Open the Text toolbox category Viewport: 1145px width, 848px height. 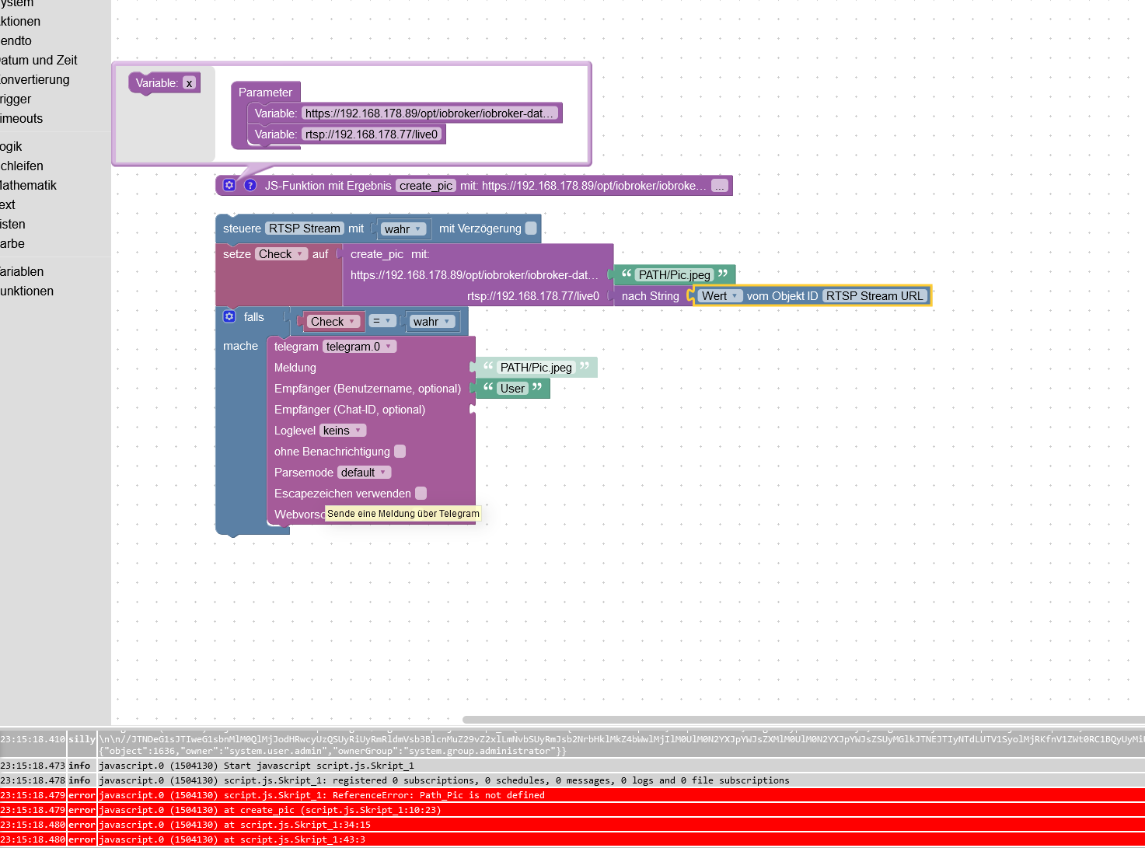[8, 204]
